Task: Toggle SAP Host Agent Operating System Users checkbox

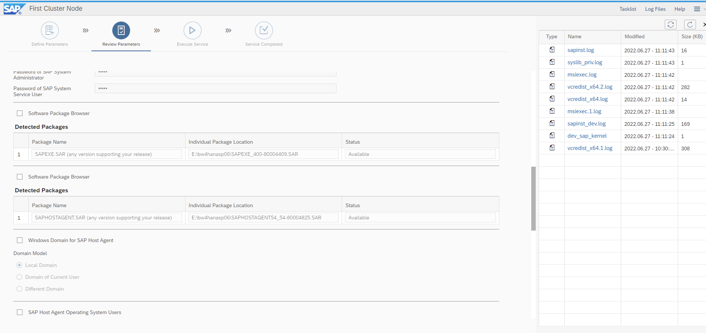Action: point(20,312)
